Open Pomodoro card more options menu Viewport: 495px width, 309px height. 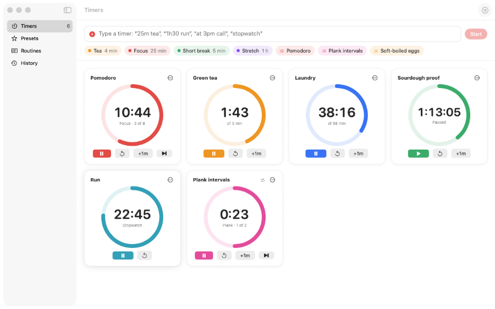pos(170,78)
